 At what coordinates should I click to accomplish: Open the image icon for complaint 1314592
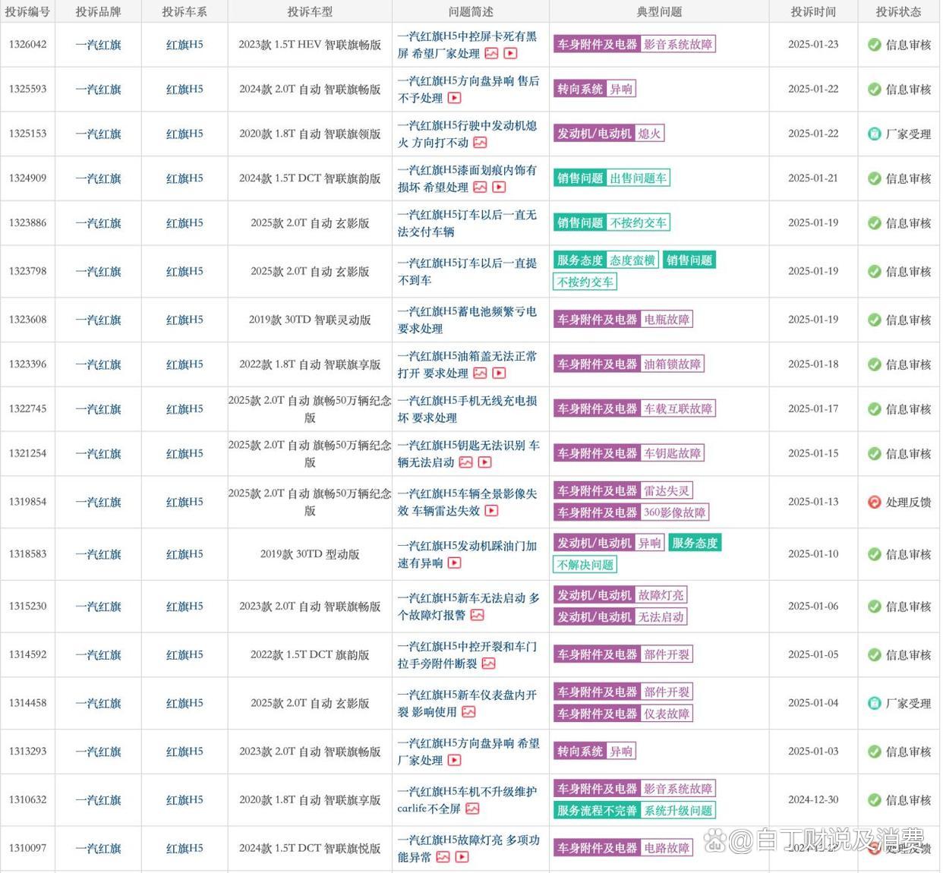[488, 663]
